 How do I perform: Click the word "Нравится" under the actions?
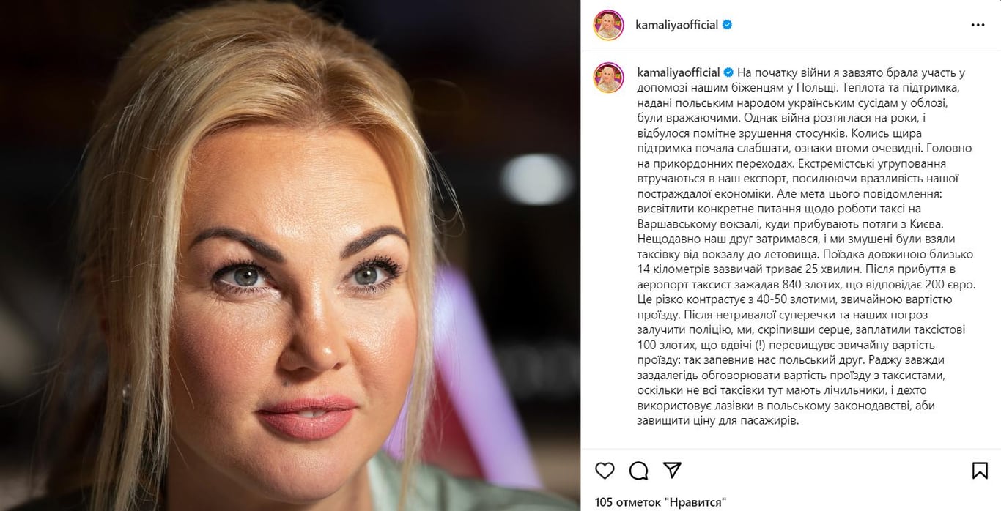tap(695, 502)
